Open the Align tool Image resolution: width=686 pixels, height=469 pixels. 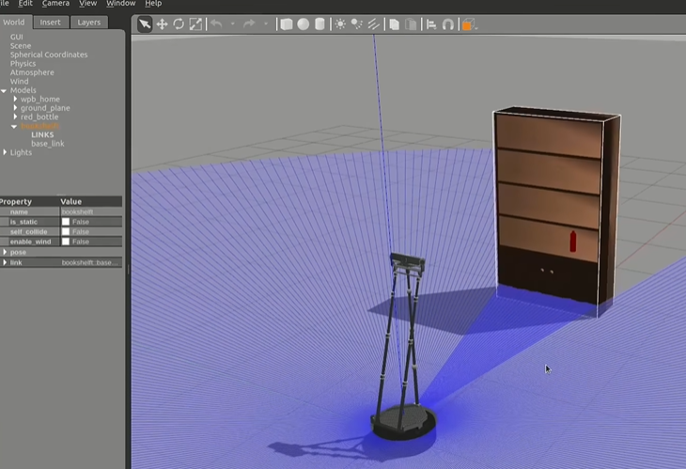(x=431, y=24)
